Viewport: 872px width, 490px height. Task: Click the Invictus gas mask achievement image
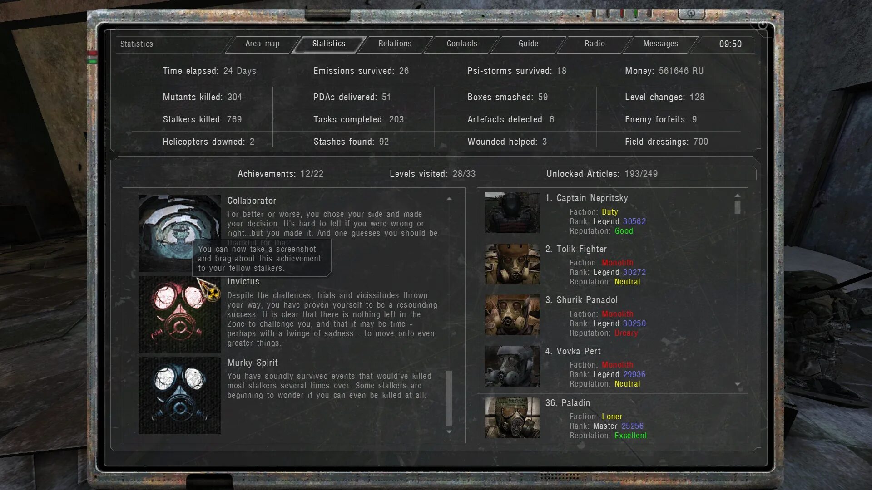[x=179, y=314]
